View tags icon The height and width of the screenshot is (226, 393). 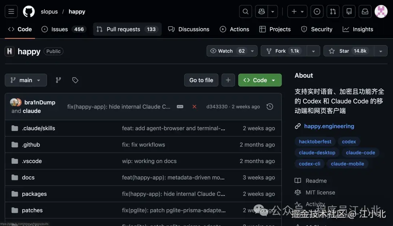pos(75,80)
